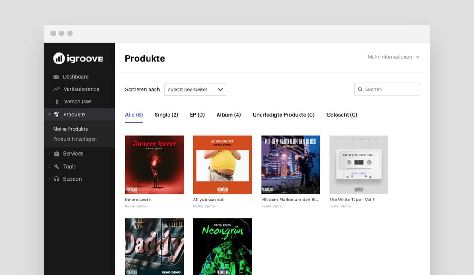Switch to the EP (0) tab
474x275 pixels.
point(197,115)
